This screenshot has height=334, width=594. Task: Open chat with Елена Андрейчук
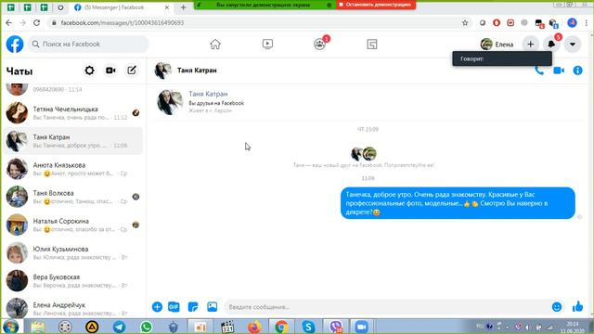pyautogui.click(x=72, y=307)
